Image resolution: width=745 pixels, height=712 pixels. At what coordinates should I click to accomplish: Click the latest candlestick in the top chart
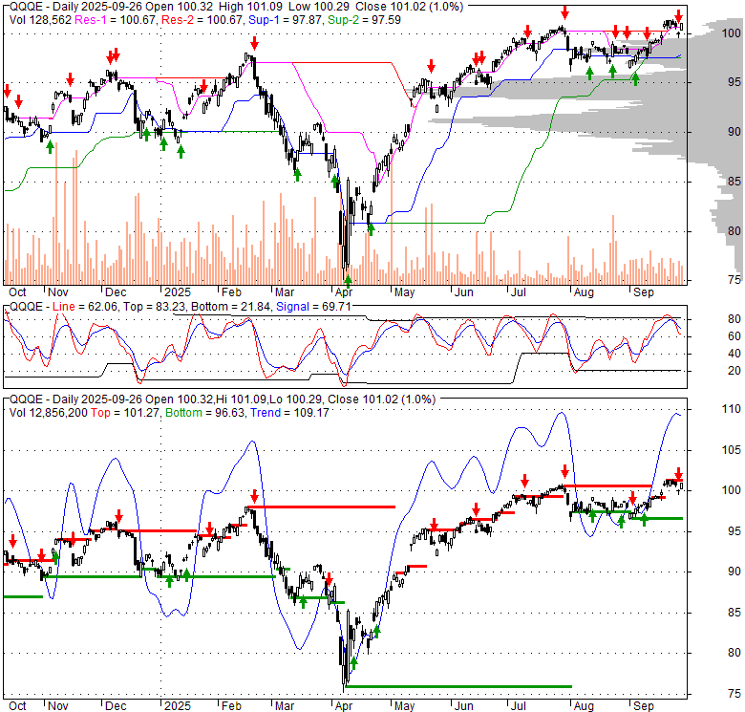tap(682, 27)
